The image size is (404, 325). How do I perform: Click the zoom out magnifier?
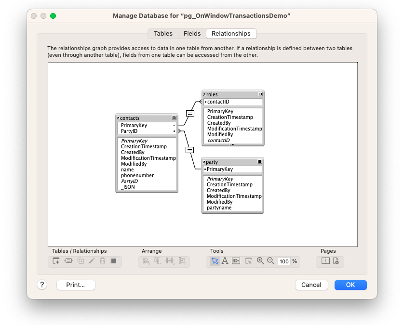click(270, 261)
